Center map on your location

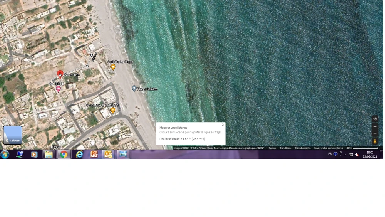click(375, 119)
